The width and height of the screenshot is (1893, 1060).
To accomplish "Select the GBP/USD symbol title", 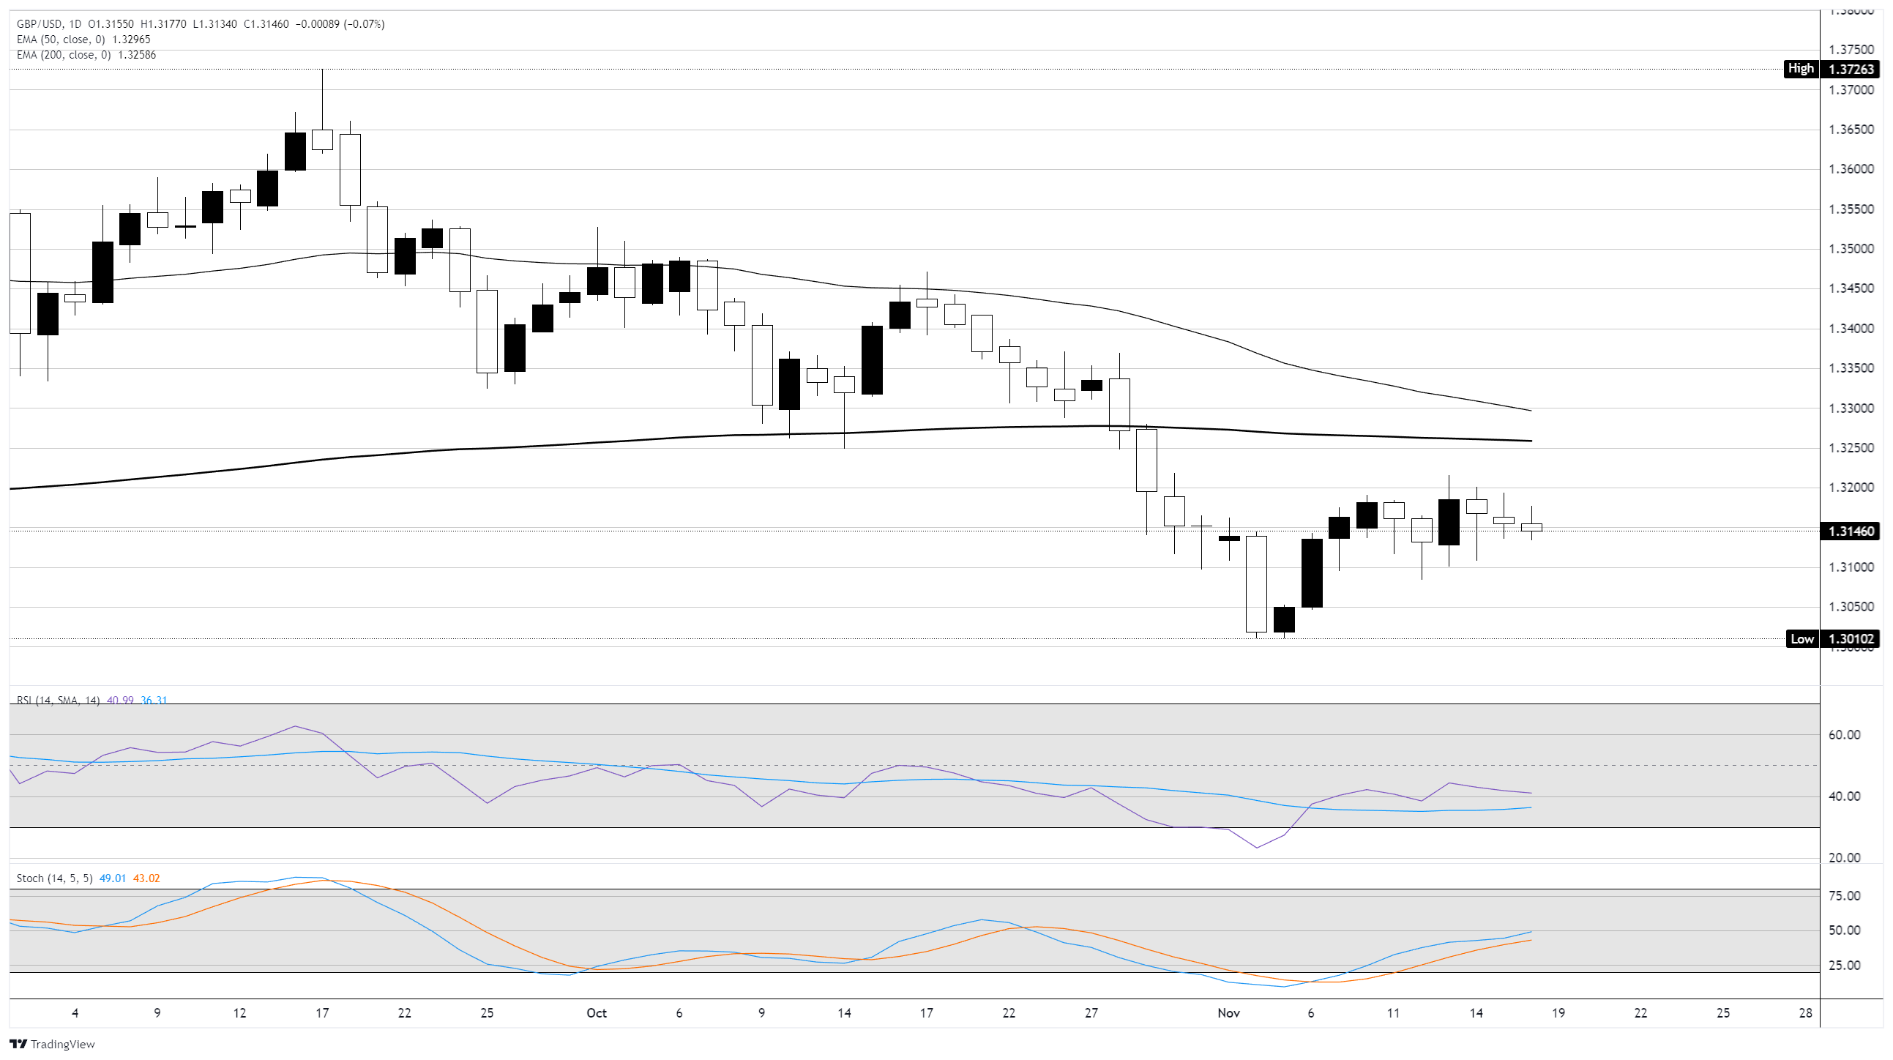I will tap(40, 24).
